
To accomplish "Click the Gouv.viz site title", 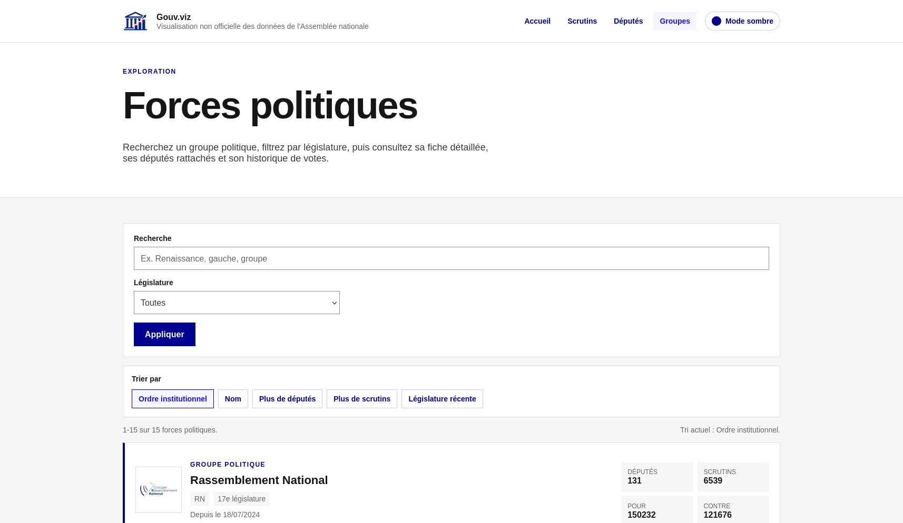I will pyautogui.click(x=173, y=17).
